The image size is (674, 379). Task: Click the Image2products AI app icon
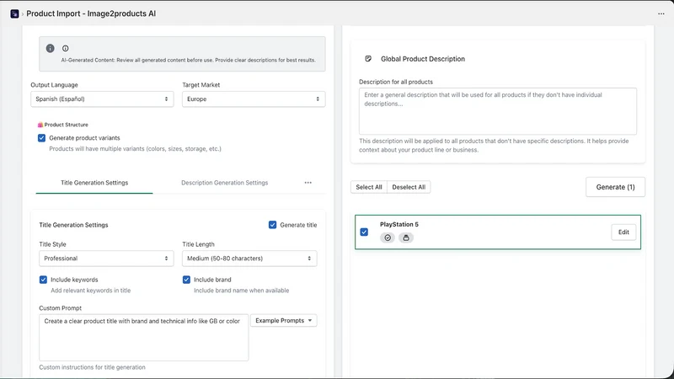(14, 13)
